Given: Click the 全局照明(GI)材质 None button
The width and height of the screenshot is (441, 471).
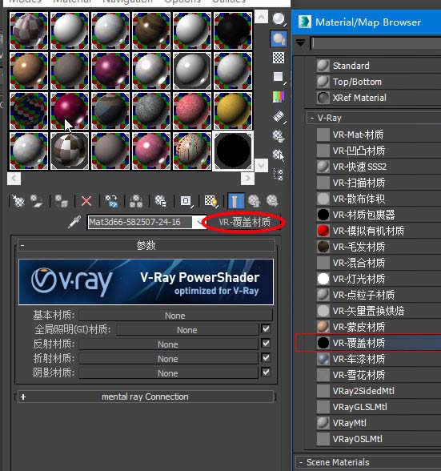Looking at the screenshot, I should (187, 330).
